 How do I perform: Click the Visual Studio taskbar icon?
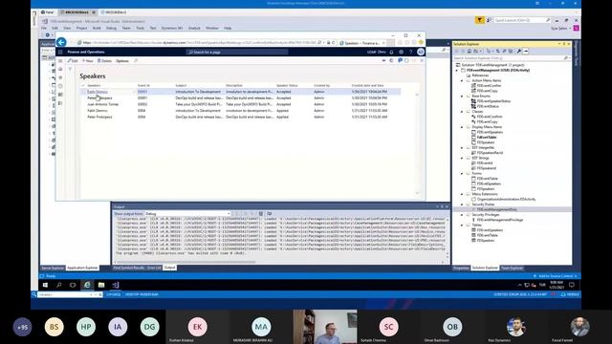coord(116,285)
